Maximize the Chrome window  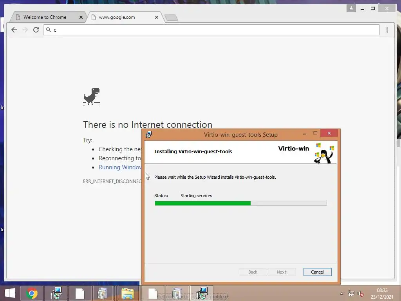click(x=373, y=9)
